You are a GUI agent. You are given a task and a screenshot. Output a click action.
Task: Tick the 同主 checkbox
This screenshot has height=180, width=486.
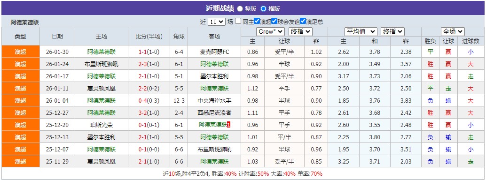pyautogui.click(x=238, y=22)
